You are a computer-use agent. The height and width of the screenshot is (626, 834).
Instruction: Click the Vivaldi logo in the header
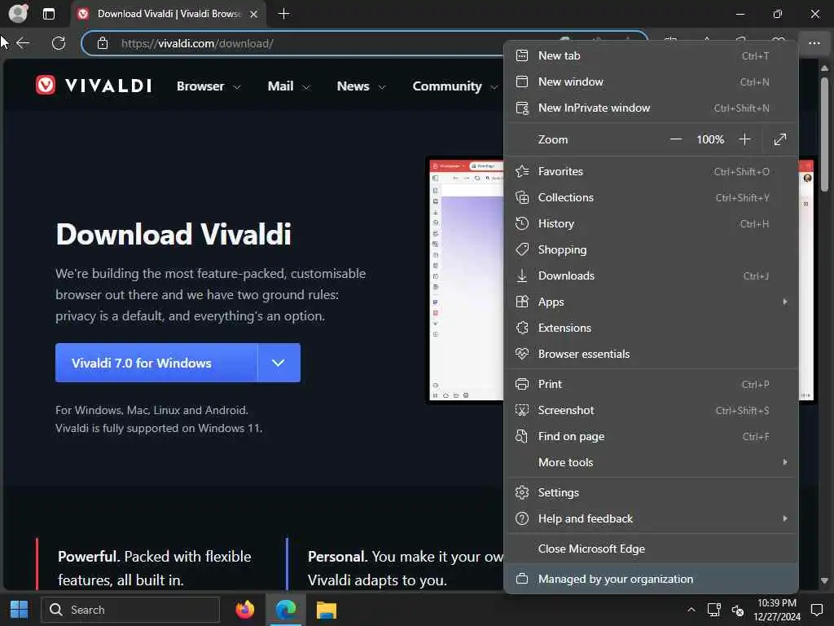pyautogui.click(x=94, y=85)
